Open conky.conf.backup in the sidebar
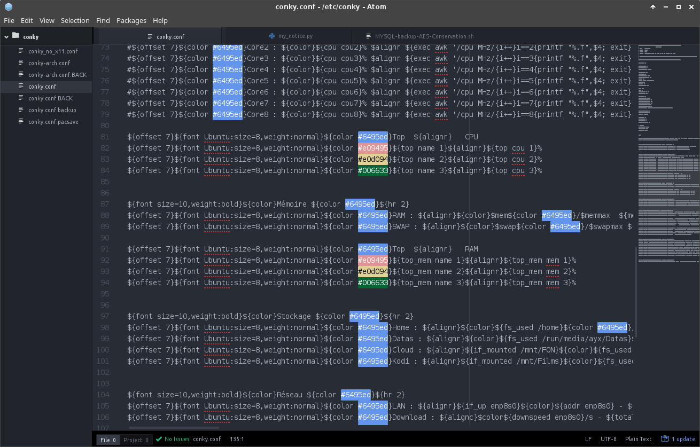This screenshot has width=700, height=447. (x=52, y=110)
